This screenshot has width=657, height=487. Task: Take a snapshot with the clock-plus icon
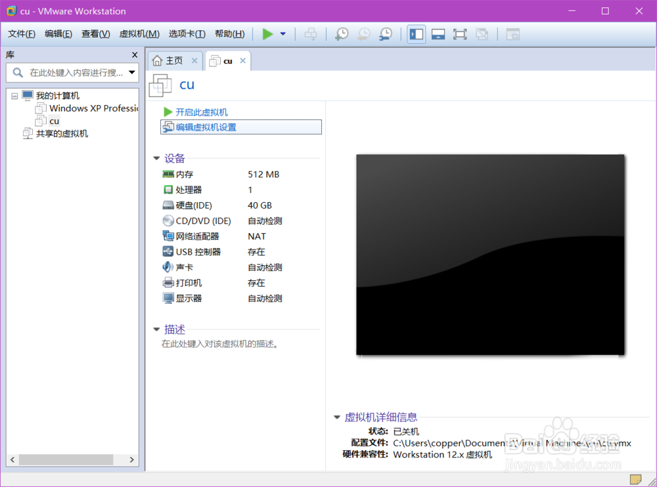pyautogui.click(x=342, y=34)
